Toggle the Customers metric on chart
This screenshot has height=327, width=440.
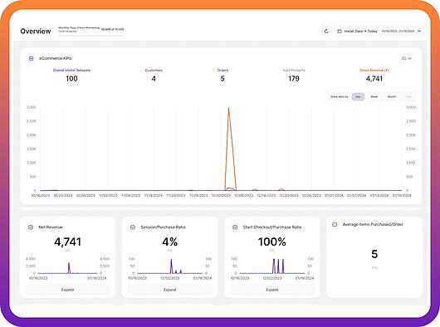click(154, 70)
